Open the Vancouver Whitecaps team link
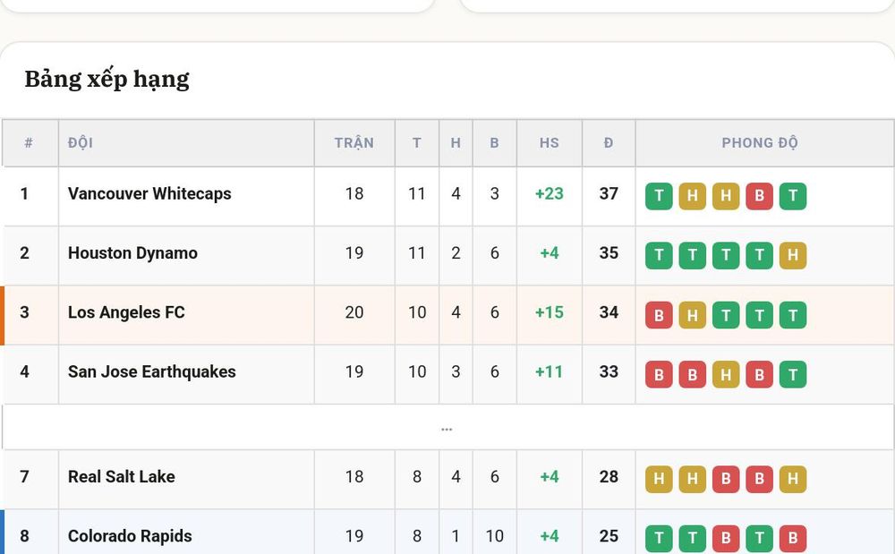The height and width of the screenshot is (554, 895). [x=149, y=193]
